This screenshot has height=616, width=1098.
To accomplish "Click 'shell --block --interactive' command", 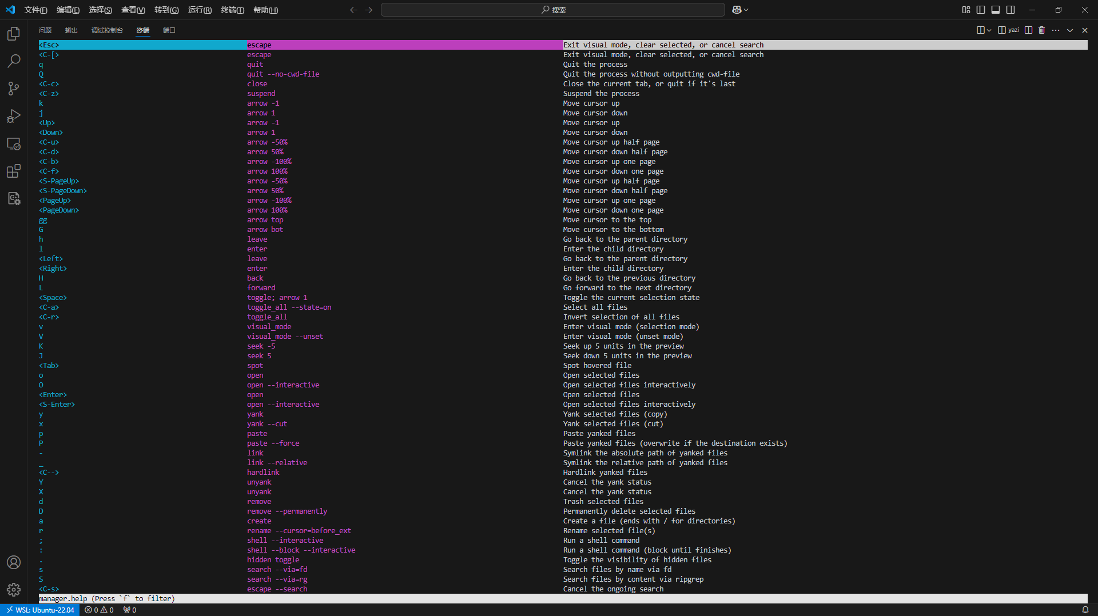I will coord(301,550).
